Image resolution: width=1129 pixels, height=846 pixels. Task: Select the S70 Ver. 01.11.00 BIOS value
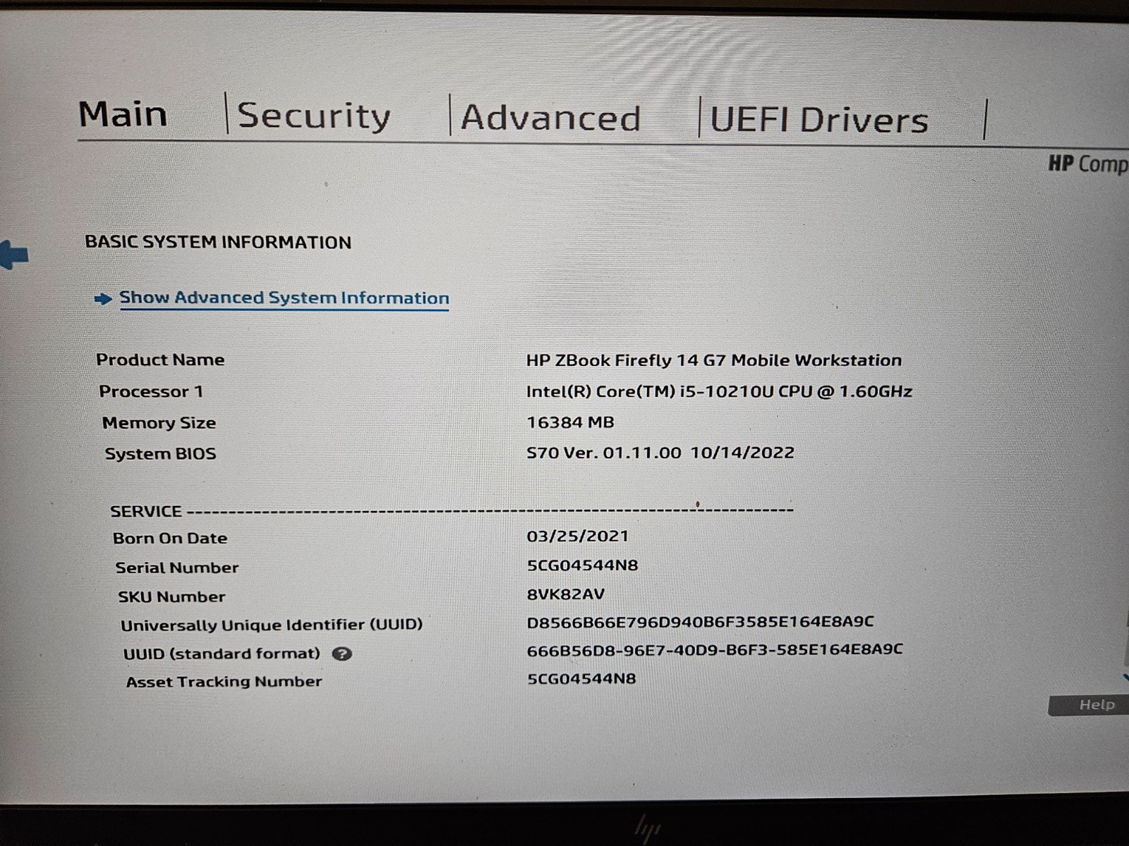(660, 453)
